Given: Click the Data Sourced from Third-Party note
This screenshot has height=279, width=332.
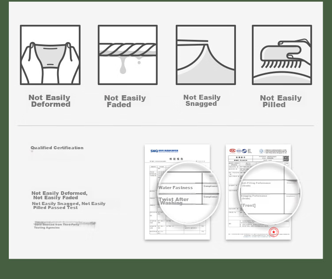Looking at the screenshot, I should click(x=56, y=226).
